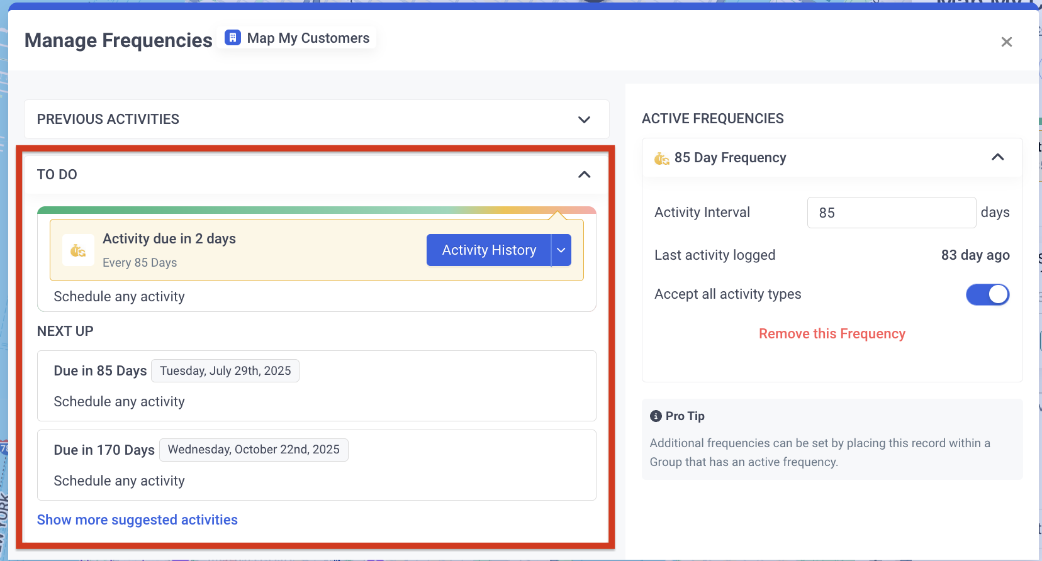Click the Wednesday, October 22nd, 2025 date tag

click(x=254, y=450)
